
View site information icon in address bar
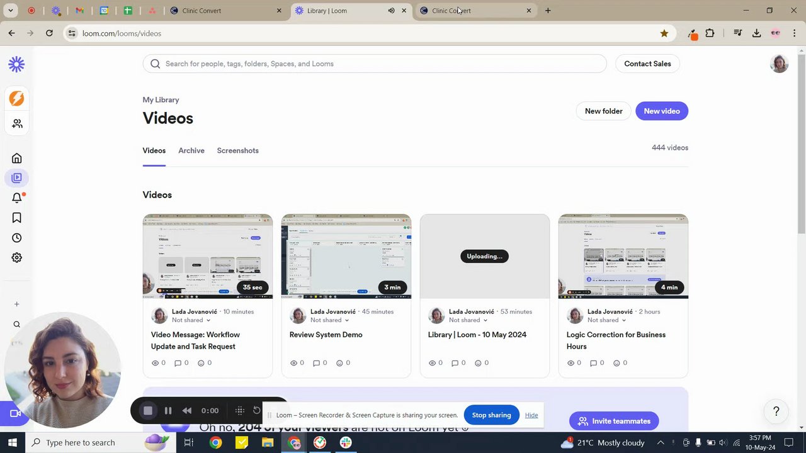pos(72,33)
